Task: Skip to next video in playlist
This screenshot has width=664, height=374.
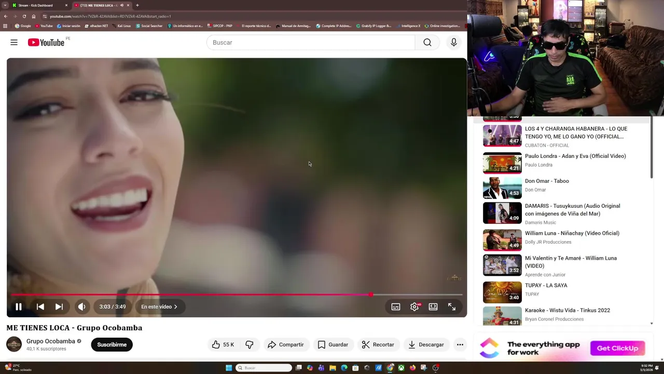Action: coord(59,307)
